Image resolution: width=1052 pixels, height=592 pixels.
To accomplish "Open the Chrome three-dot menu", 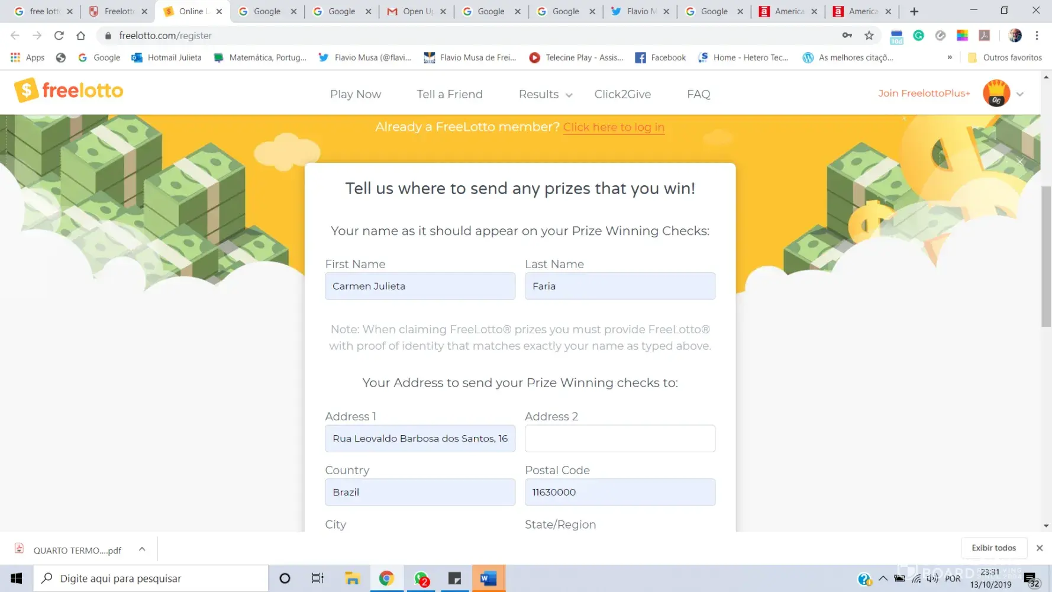I will click(1037, 36).
